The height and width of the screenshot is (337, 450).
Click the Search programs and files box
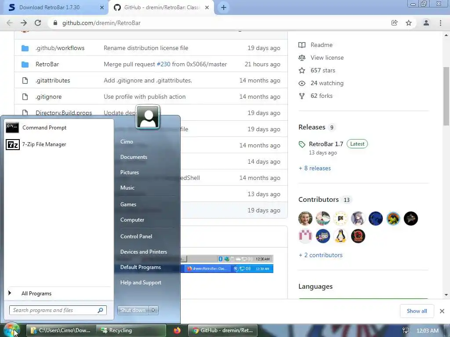click(58, 310)
